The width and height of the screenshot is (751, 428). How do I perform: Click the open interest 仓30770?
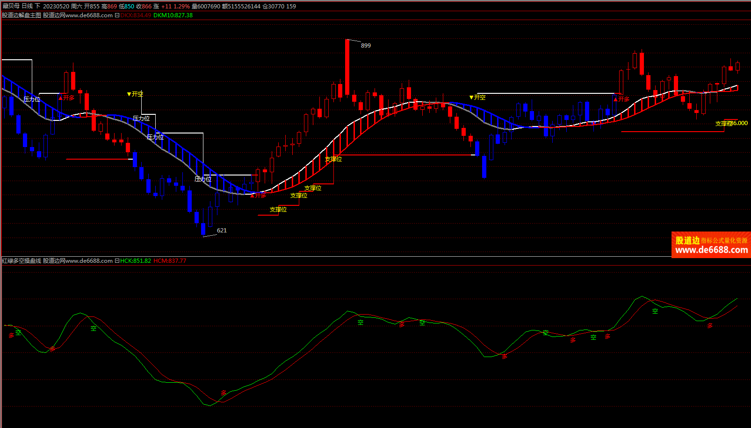(x=273, y=7)
